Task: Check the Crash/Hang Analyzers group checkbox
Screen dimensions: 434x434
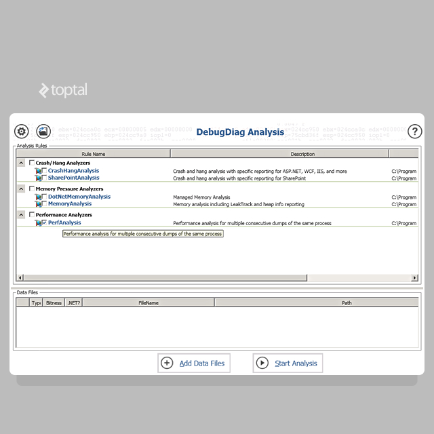Action: pyautogui.click(x=32, y=163)
